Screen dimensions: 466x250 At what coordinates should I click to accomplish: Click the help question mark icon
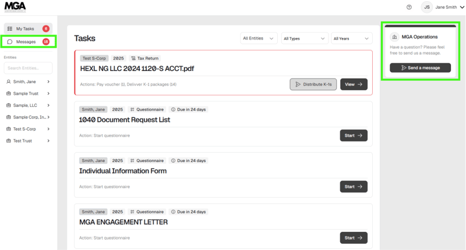pyautogui.click(x=409, y=7)
